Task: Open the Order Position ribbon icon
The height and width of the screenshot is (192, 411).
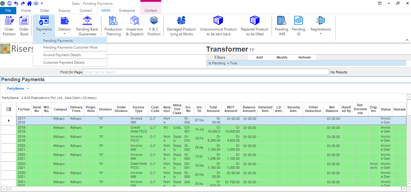Action: (9, 26)
